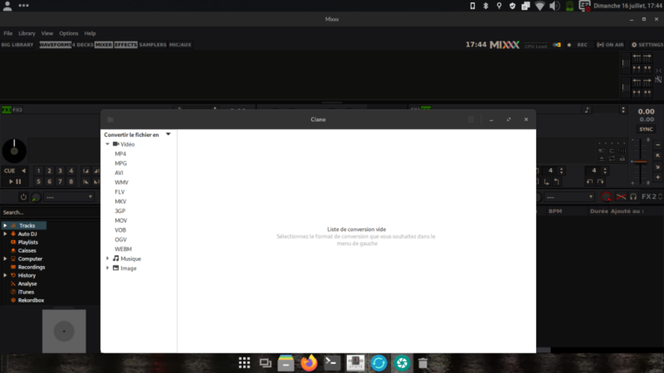
Task: Open the View menu in Mixxx
Action: click(47, 33)
